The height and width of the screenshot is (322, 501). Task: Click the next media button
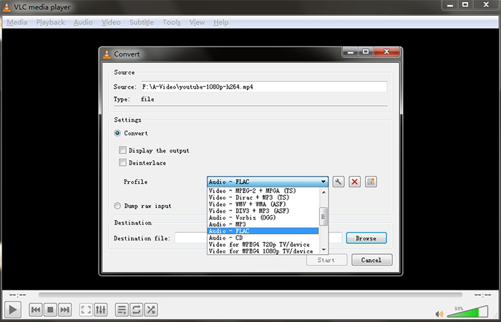click(x=64, y=310)
